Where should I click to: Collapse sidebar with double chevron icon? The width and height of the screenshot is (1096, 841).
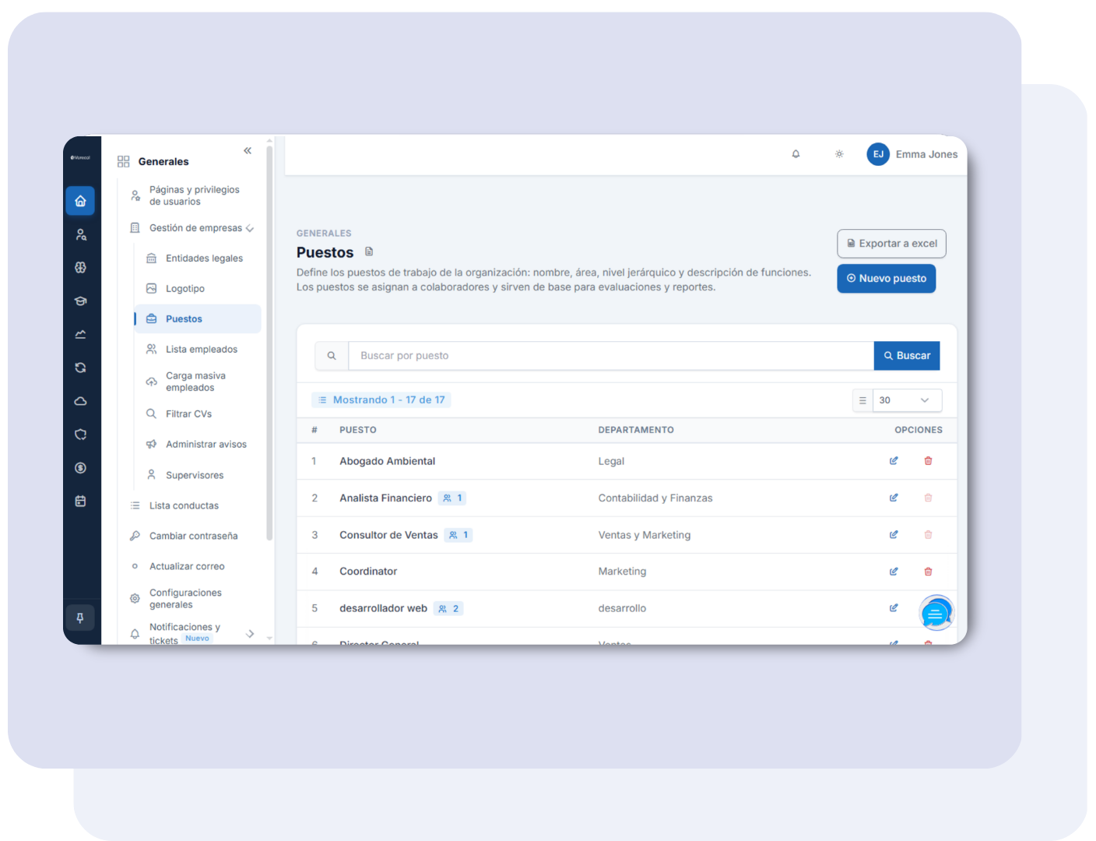click(248, 151)
